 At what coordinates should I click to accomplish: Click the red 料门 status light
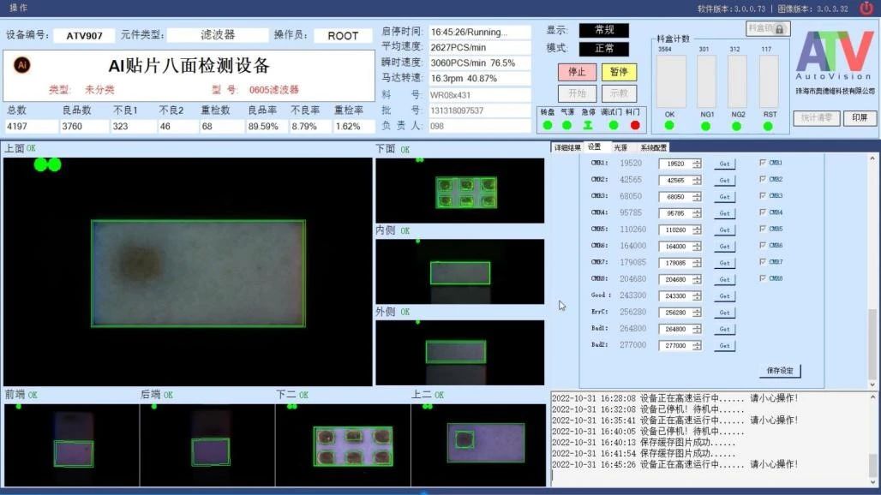(634, 124)
